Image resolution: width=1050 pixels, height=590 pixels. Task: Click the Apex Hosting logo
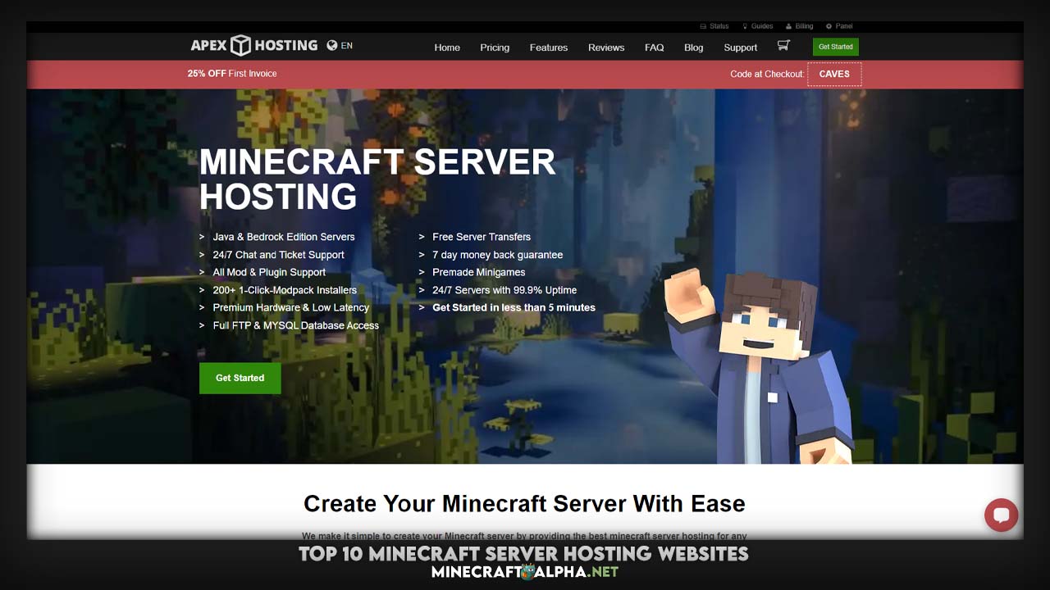[254, 45]
